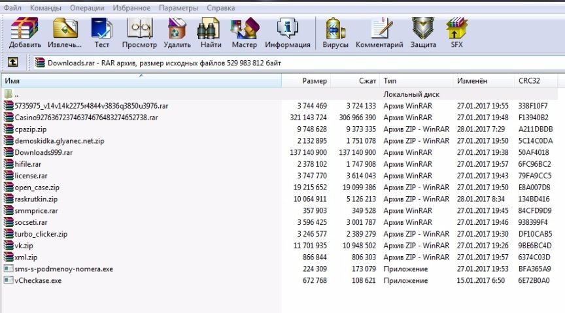Sort by the CRC32 column header
Viewport: 565px width, 313px height.
536,80
